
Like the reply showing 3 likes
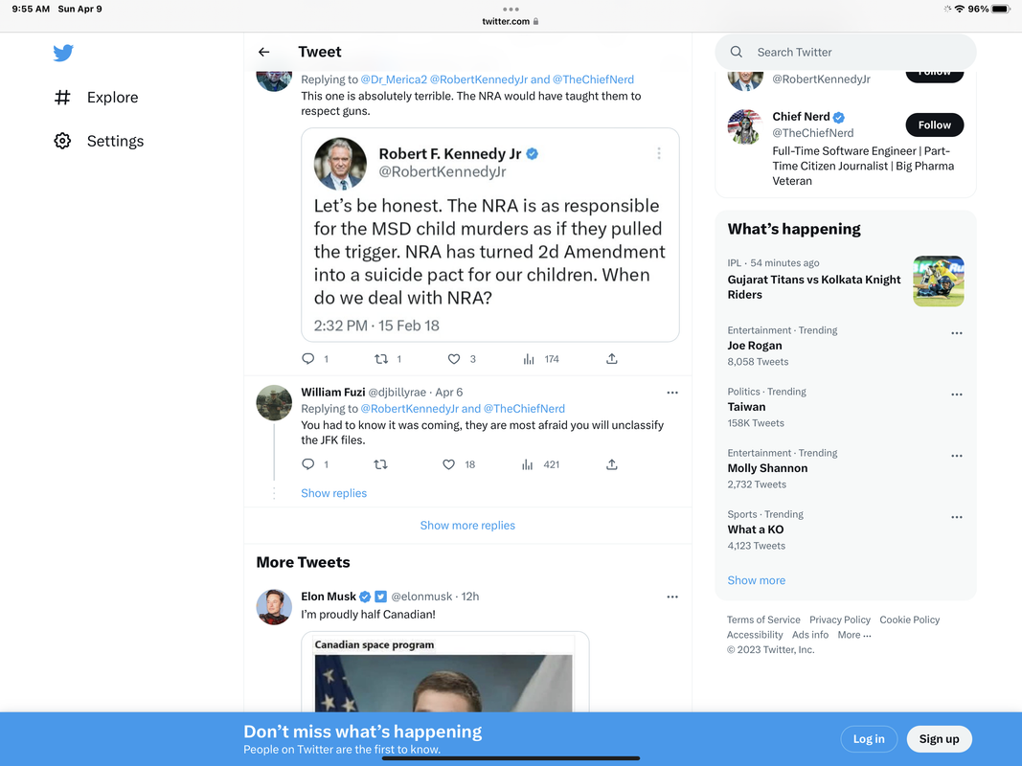coord(454,359)
